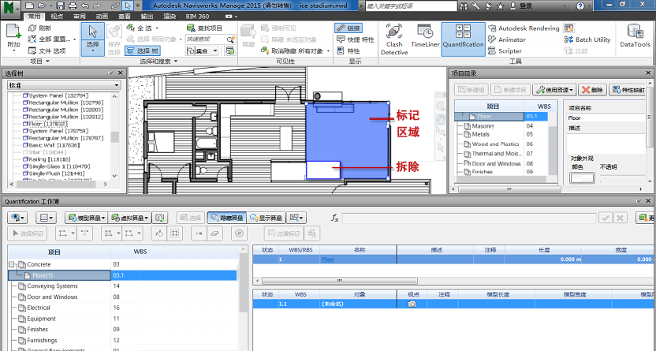Select Floor [137832] in Selection Tree

pos(47,124)
